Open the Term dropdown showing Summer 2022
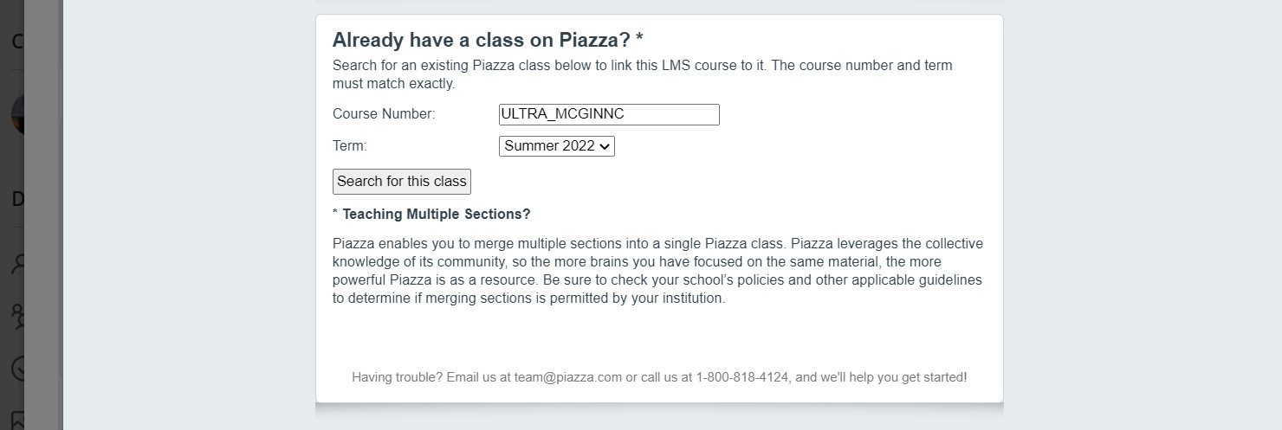Image resolution: width=1282 pixels, height=430 pixels. 557,146
